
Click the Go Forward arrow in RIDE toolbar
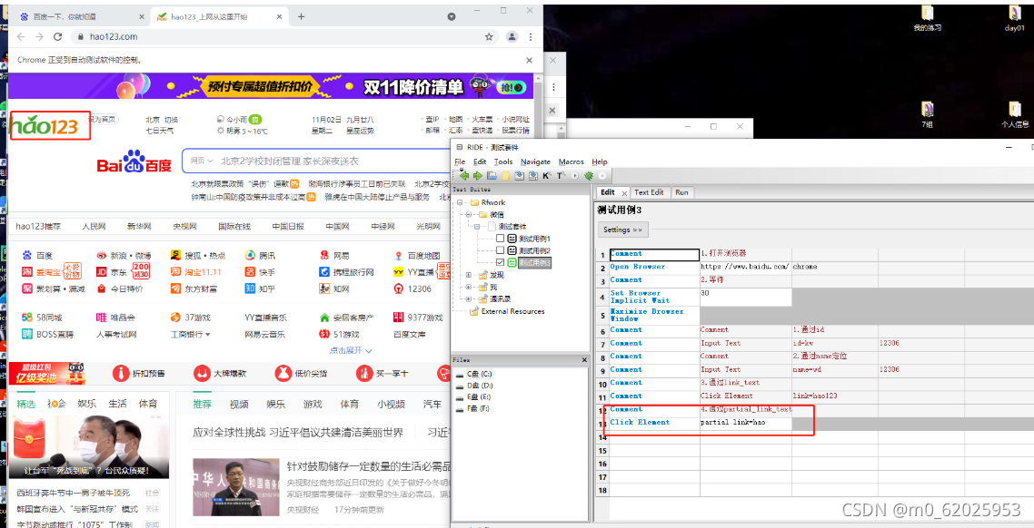tap(477, 176)
